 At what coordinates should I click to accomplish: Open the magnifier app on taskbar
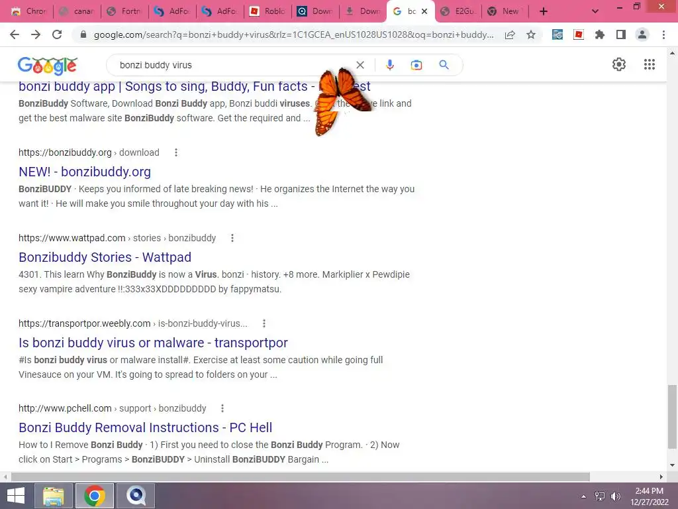(136, 496)
